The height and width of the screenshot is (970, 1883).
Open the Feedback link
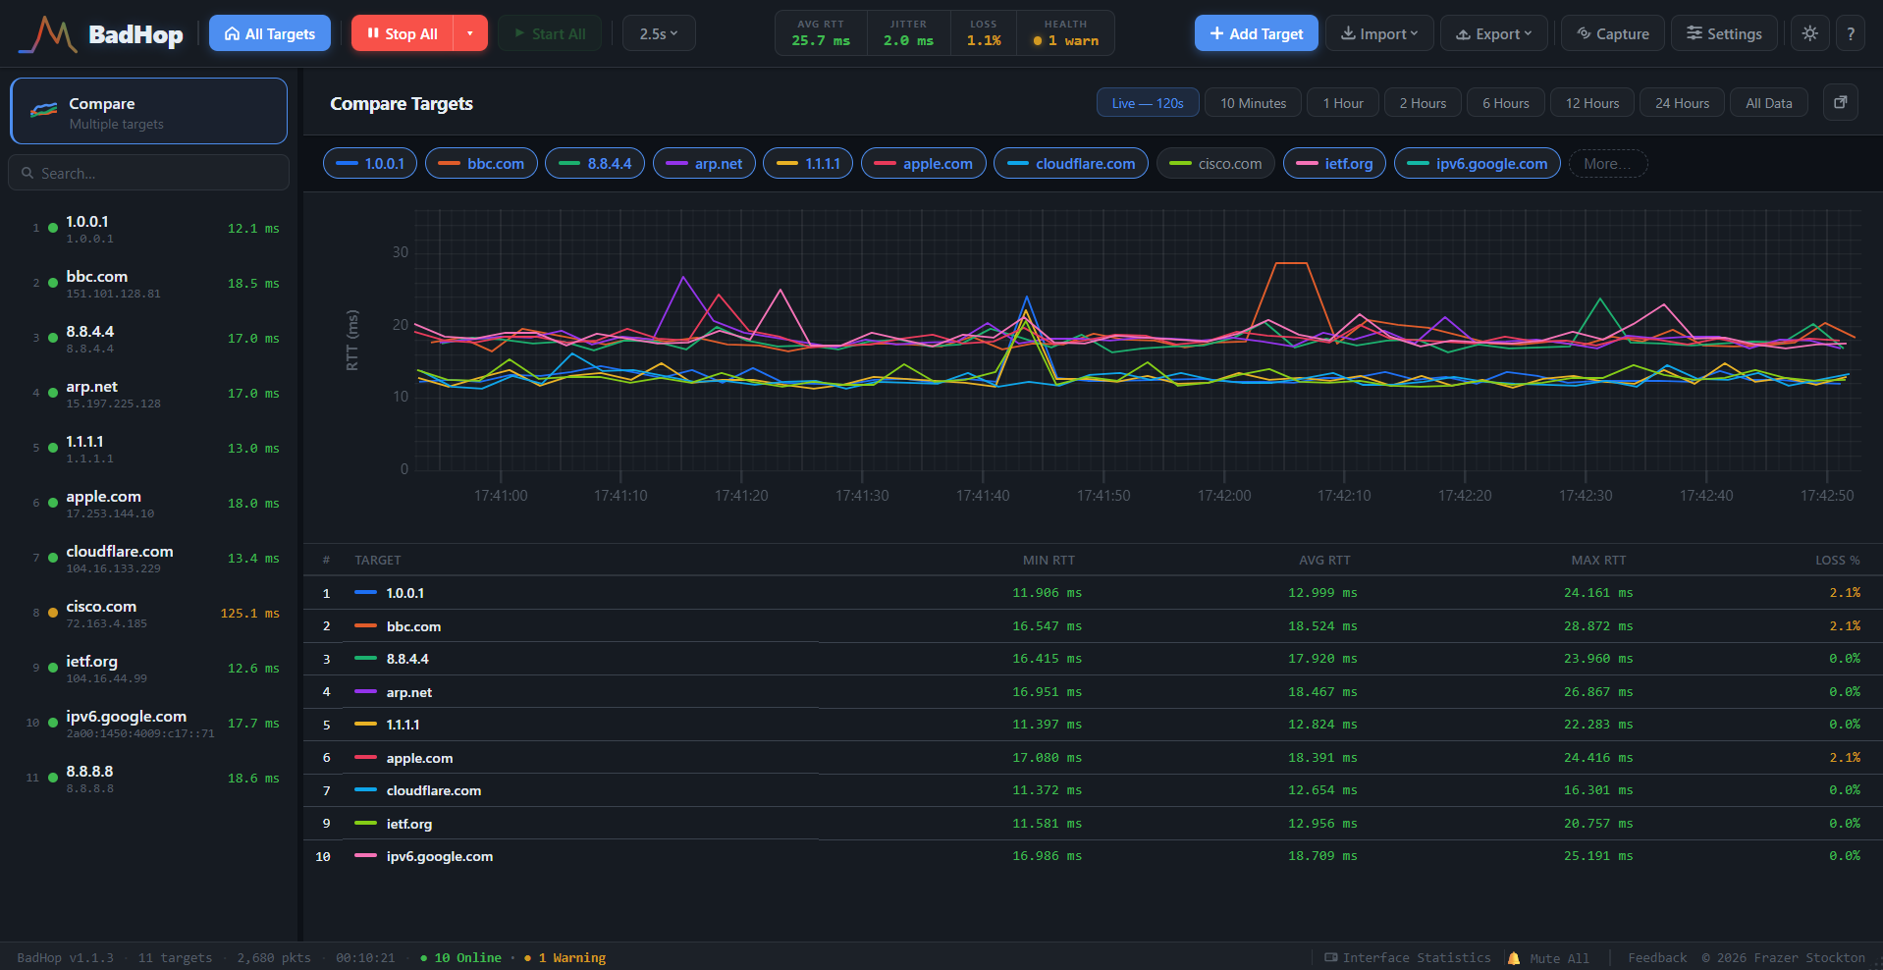coord(1657,958)
